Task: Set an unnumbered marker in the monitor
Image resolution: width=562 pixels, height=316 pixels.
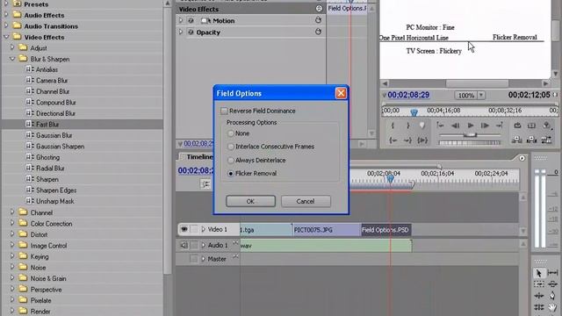Action: point(422,126)
